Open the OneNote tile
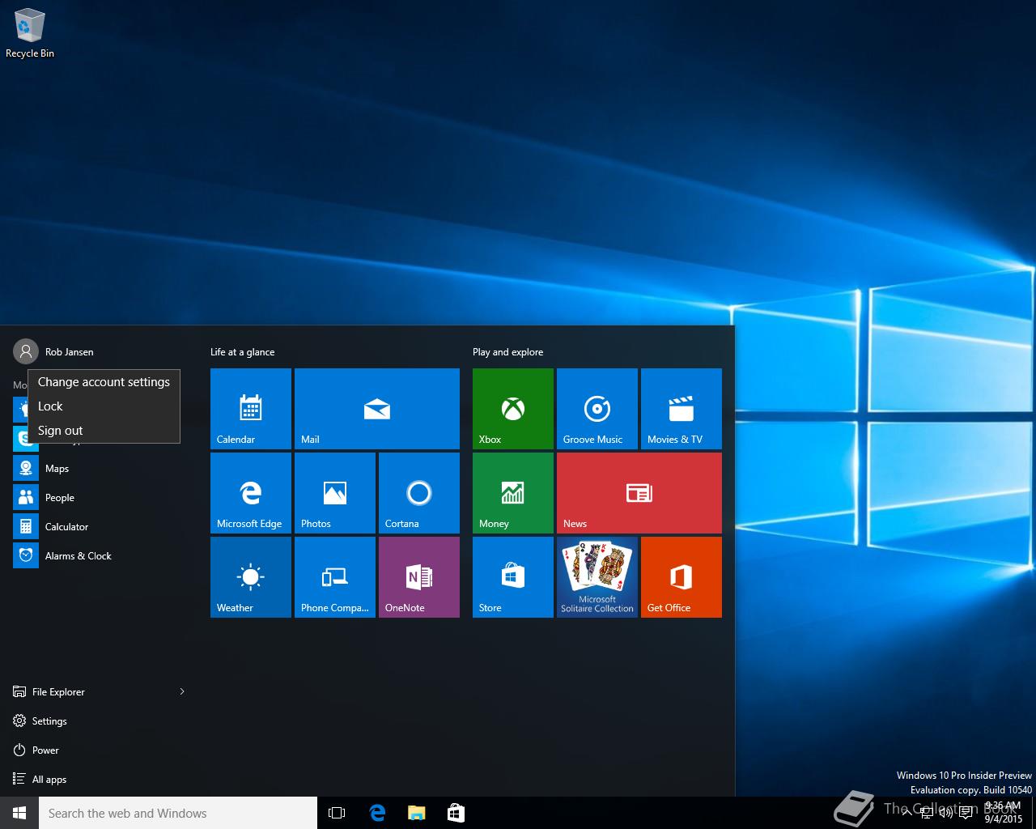The height and width of the screenshot is (829, 1036). [419, 577]
